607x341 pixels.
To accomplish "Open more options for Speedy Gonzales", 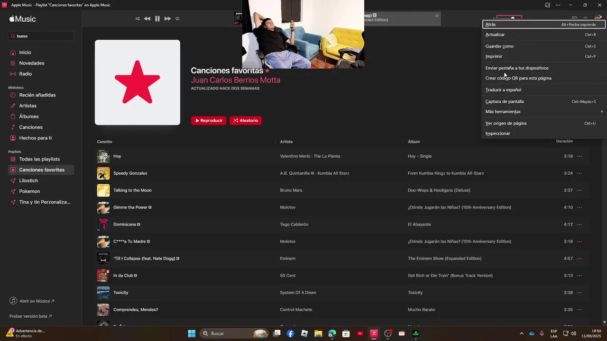I will coord(579,173).
